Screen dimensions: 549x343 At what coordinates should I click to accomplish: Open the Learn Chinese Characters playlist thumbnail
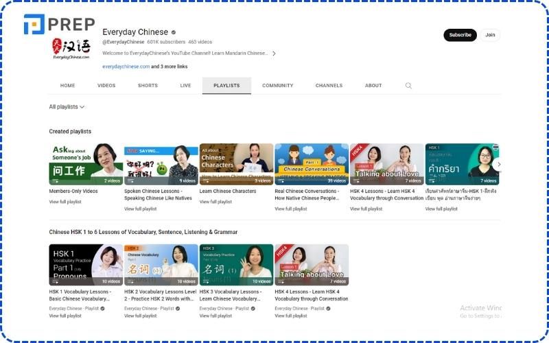pos(236,164)
